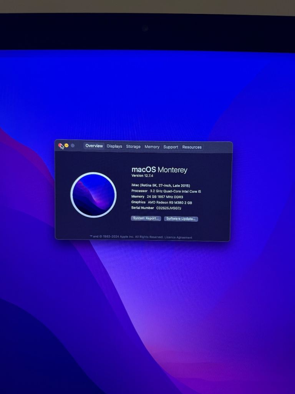The image size is (295, 394).
Task: Go to the Memory tab
Action: click(152, 147)
